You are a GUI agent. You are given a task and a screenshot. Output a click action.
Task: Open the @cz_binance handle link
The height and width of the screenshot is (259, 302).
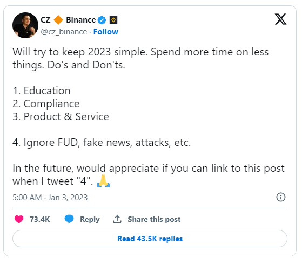coord(64,32)
